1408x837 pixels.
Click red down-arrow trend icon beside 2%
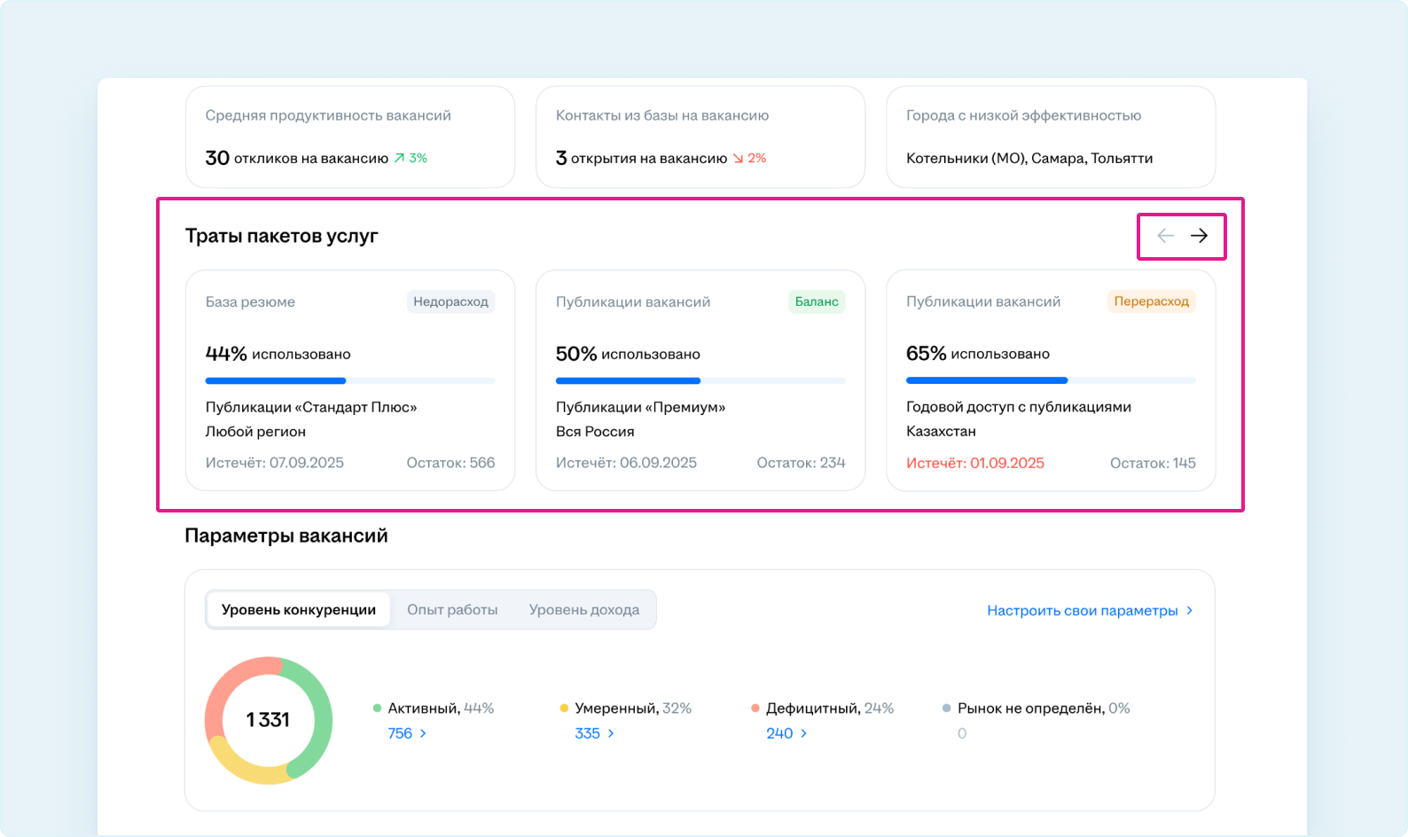click(x=738, y=159)
